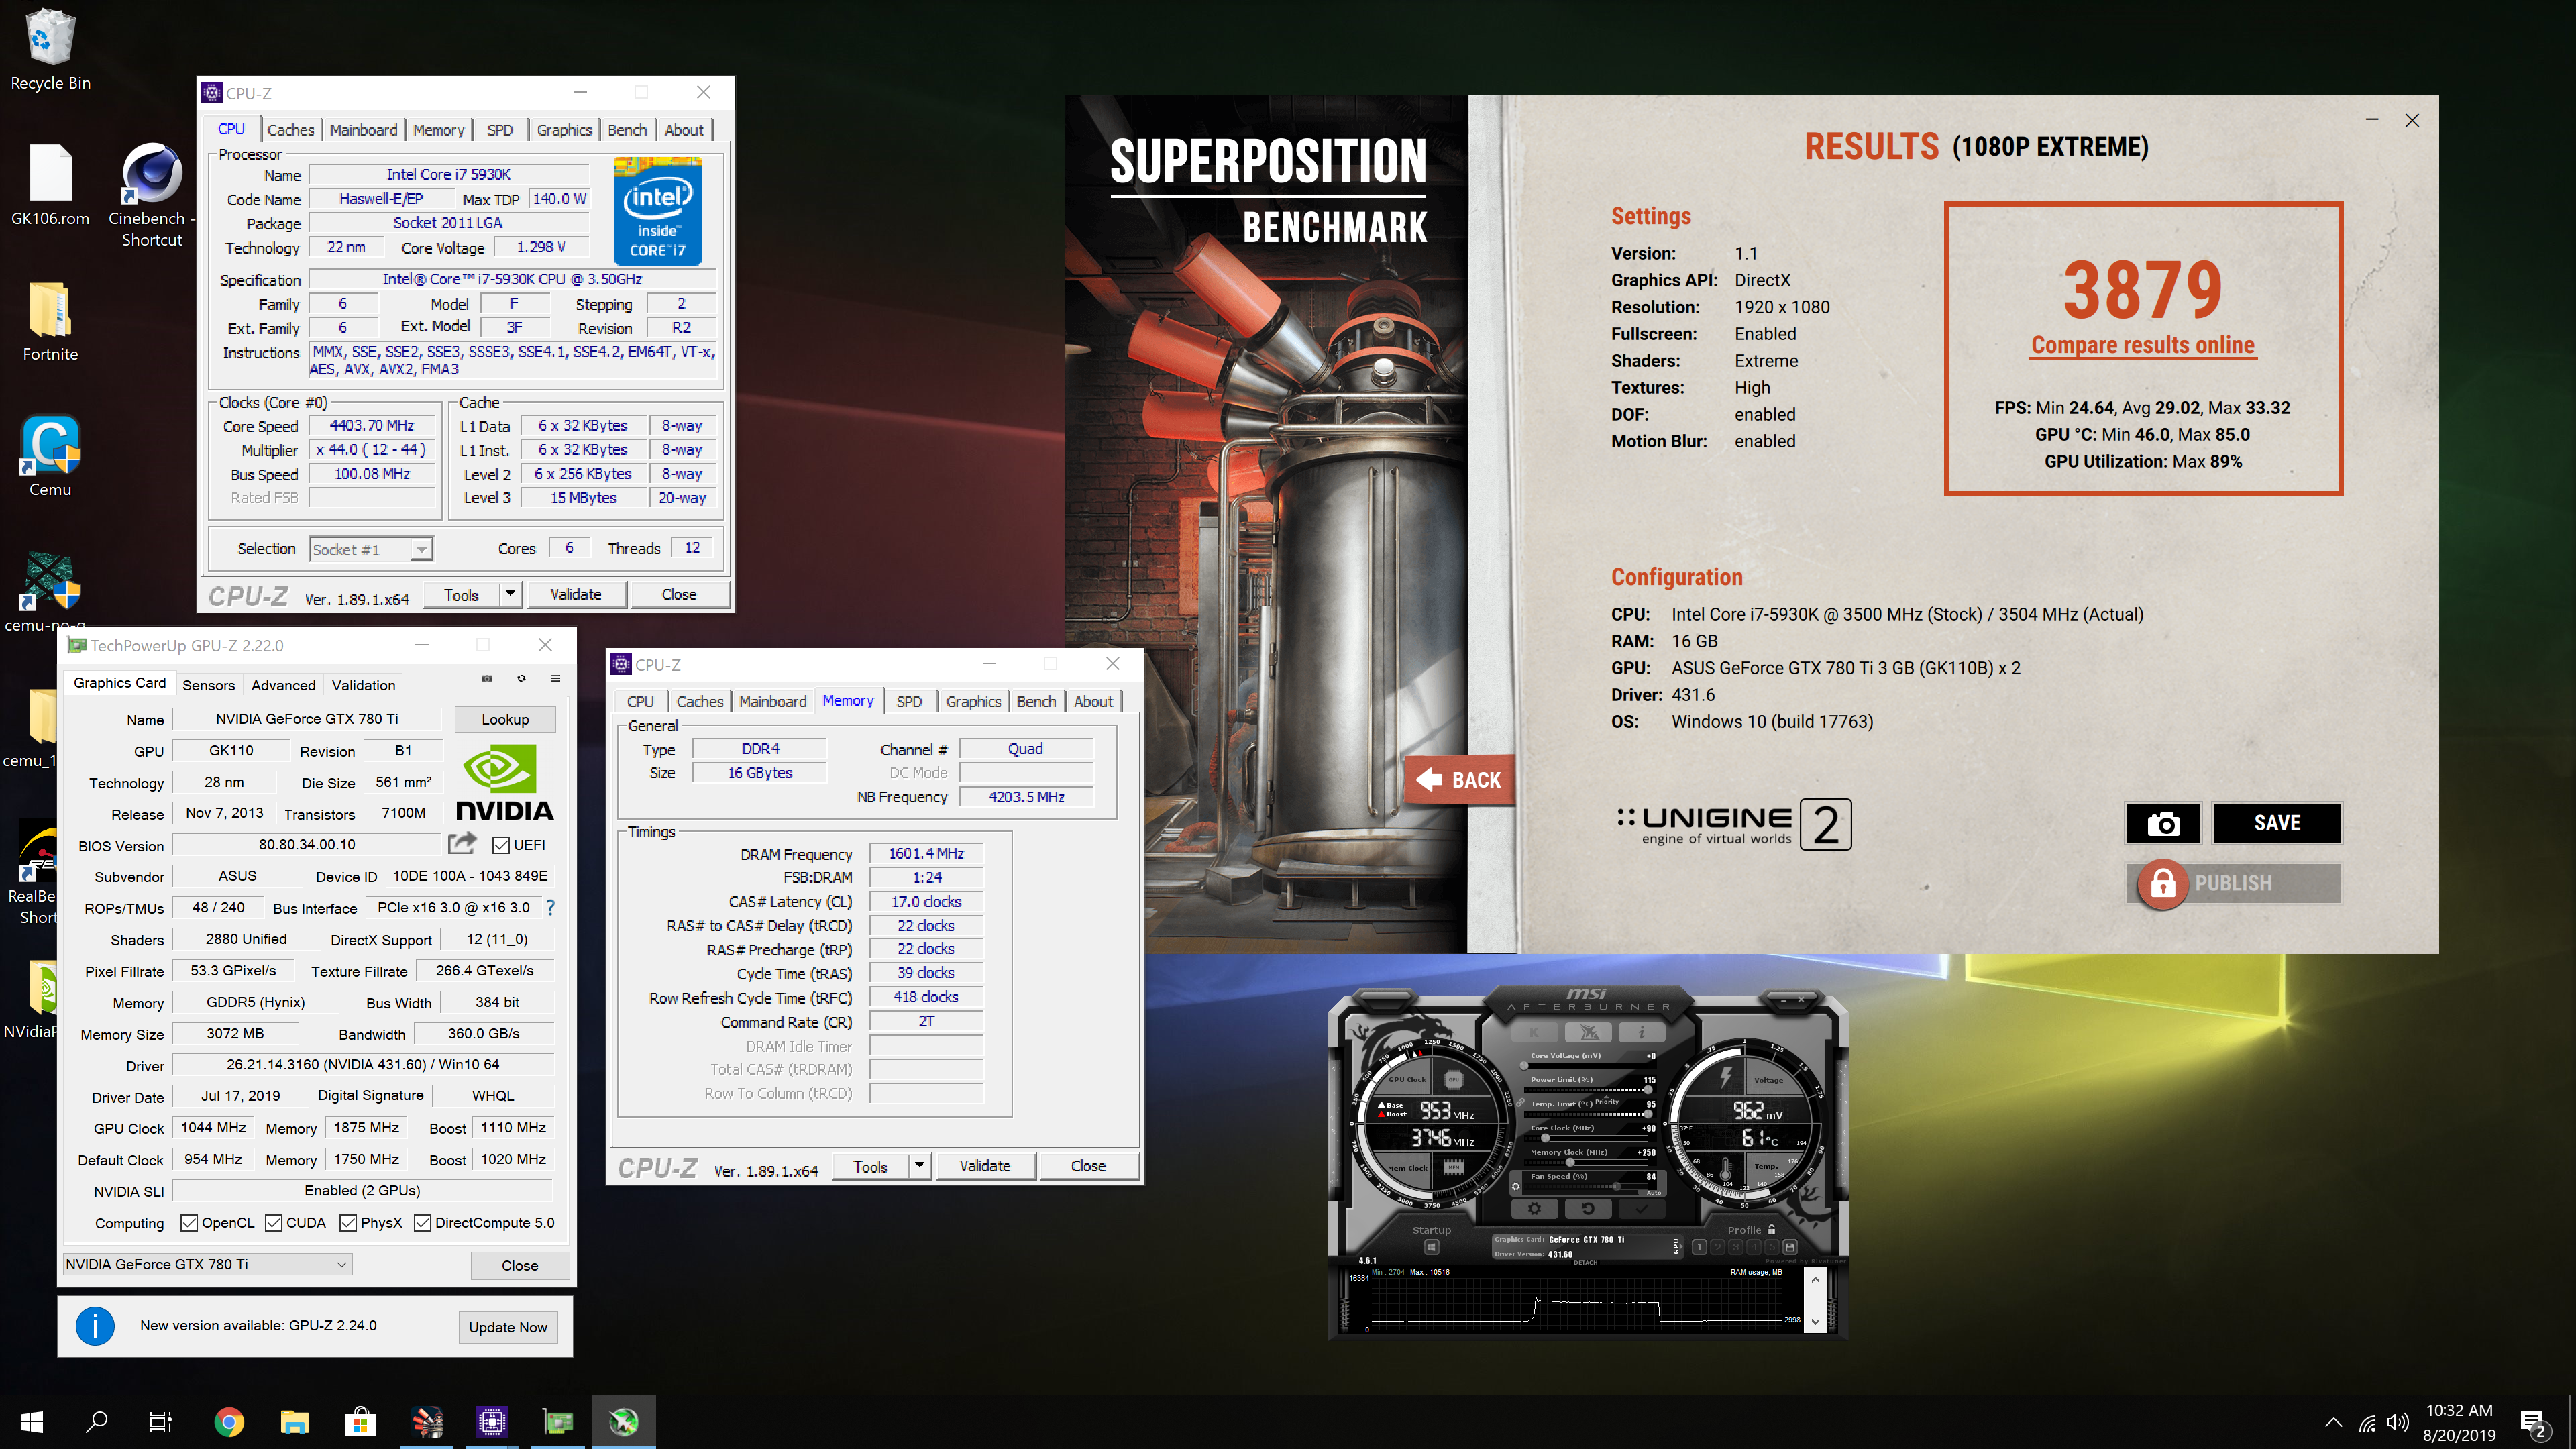Viewport: 2576px width, 1449px height.
Task: Open GK106.rom file on desktop
Action: [50, 186]
